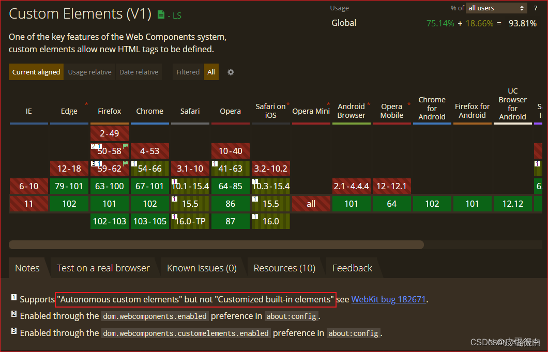Click Opera Mobile 64 cell
The width and height of the screenshot is (548, 352).
[392, 204]
